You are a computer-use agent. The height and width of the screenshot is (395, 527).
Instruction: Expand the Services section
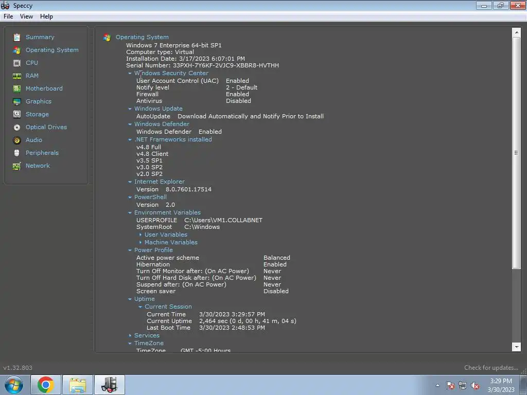point(130,335)
